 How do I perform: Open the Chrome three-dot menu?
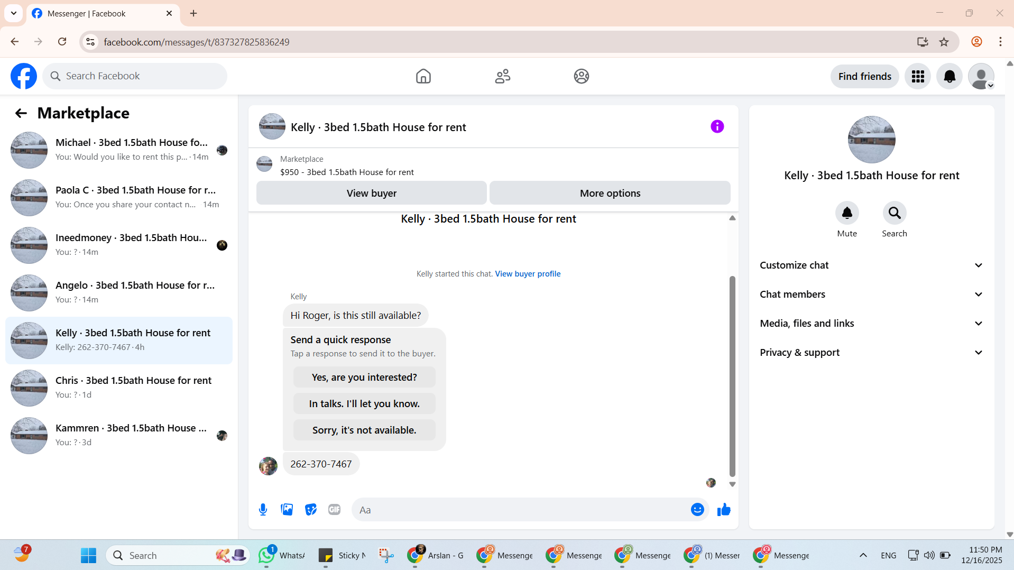[x=1000, y=42]
